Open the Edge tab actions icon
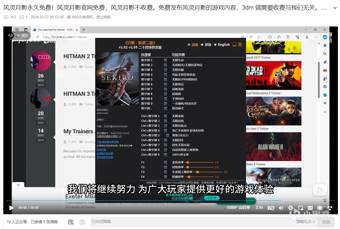This screenshot has height=229, width=340. [26, 30]
